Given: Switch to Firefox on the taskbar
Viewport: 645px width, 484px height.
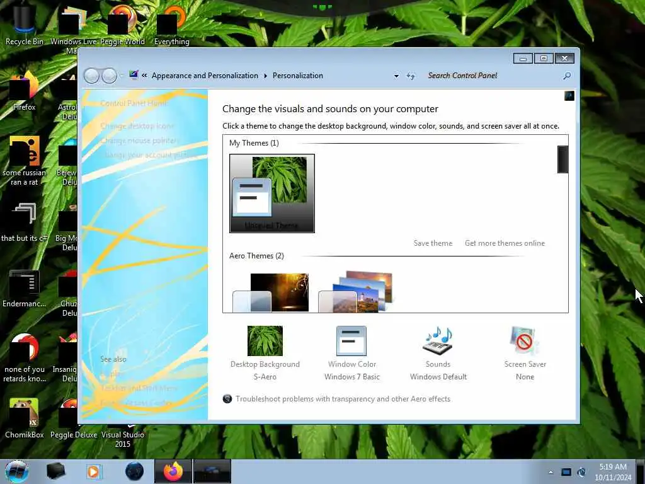Looking at the screenshot, I should point(173,471).
